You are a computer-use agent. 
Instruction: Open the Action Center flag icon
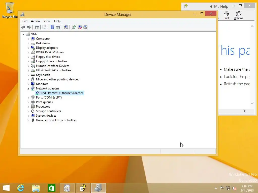pyautogui.click(x=222, y=188)
